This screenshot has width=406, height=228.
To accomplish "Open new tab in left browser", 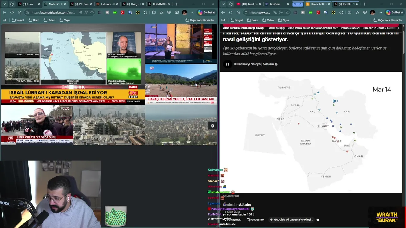I will [176, 4].
